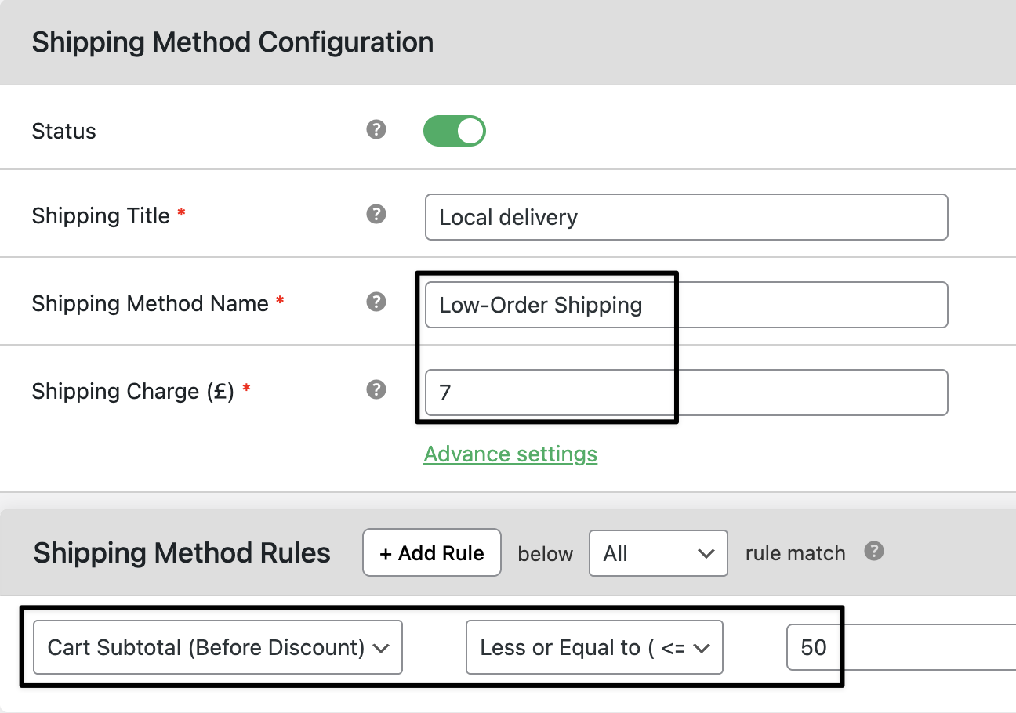
Task: Open help icon for Shipping Charge
Action: (376, 389)
